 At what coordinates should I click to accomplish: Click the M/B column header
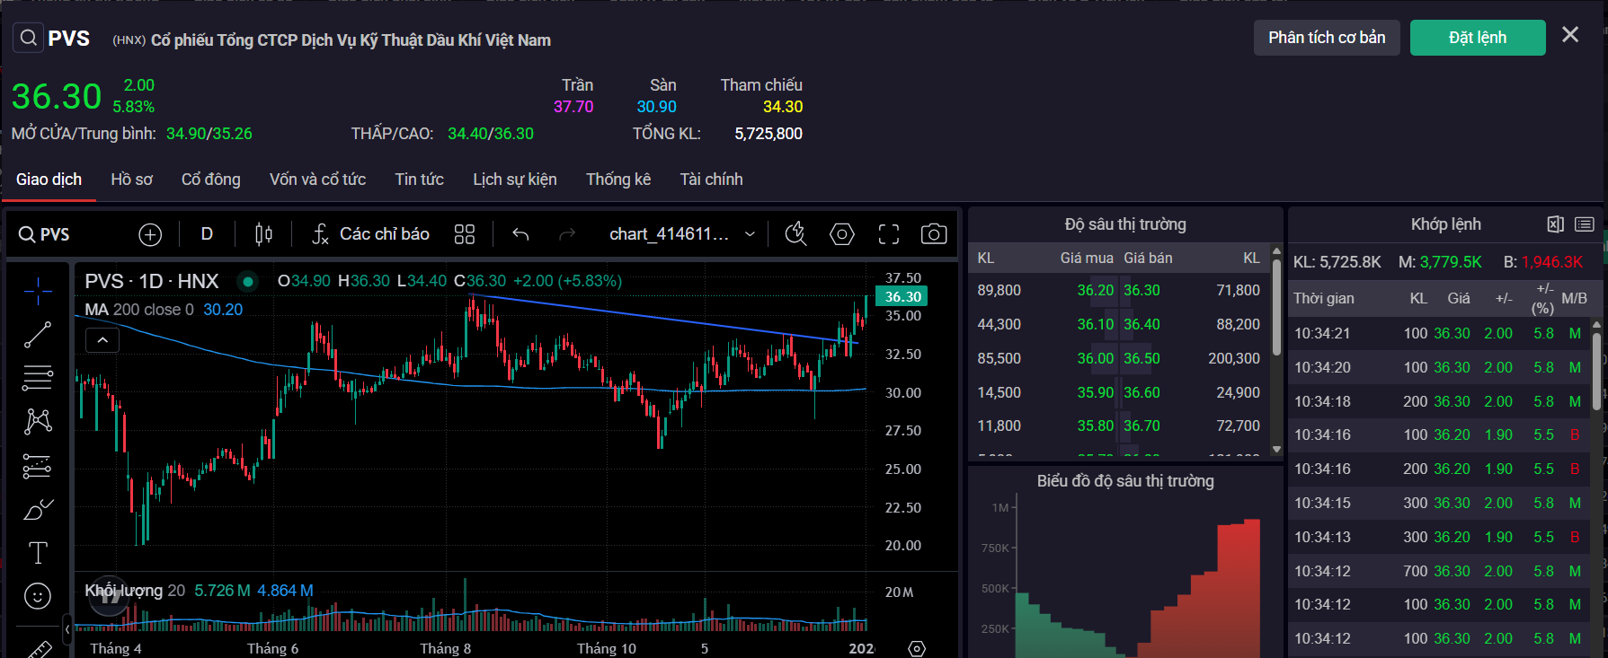[1574, 299]
